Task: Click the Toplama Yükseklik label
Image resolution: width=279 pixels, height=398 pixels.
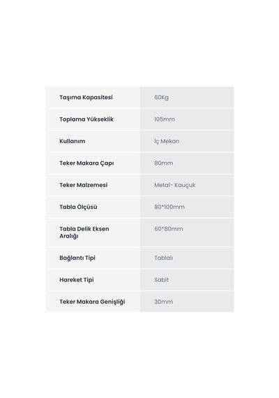Action: click(x=86, y=119)
